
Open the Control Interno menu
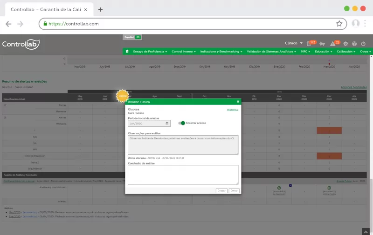[x=183, y=52]
